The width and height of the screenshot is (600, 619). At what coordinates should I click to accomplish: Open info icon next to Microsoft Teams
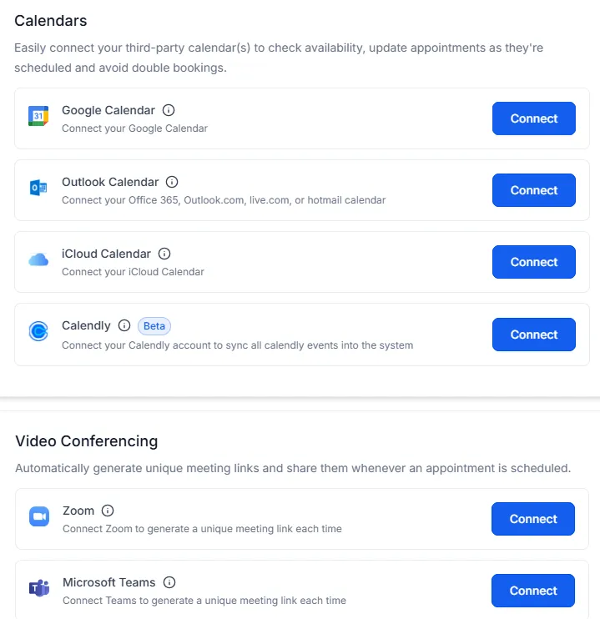pos(169,582)
